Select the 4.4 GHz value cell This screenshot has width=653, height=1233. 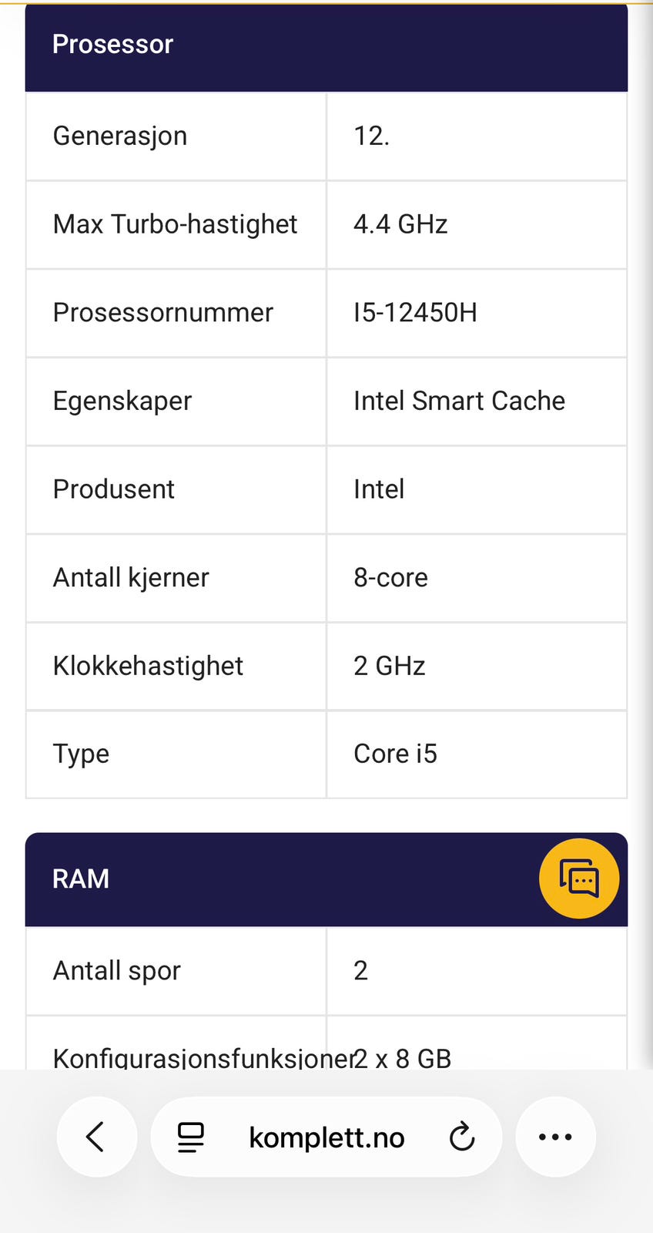pos(400,224)
